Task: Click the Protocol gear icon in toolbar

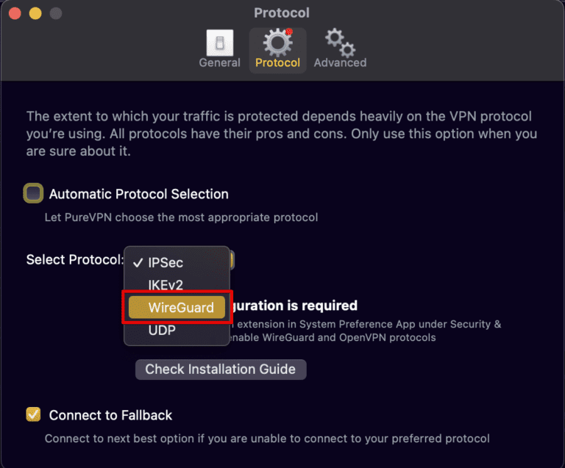Action: 277,43
